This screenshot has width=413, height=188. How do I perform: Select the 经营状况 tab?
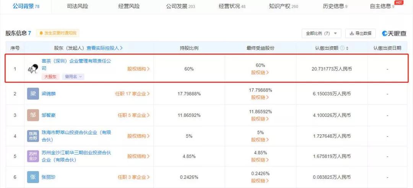pyautogui.click(x=232, y=6)
